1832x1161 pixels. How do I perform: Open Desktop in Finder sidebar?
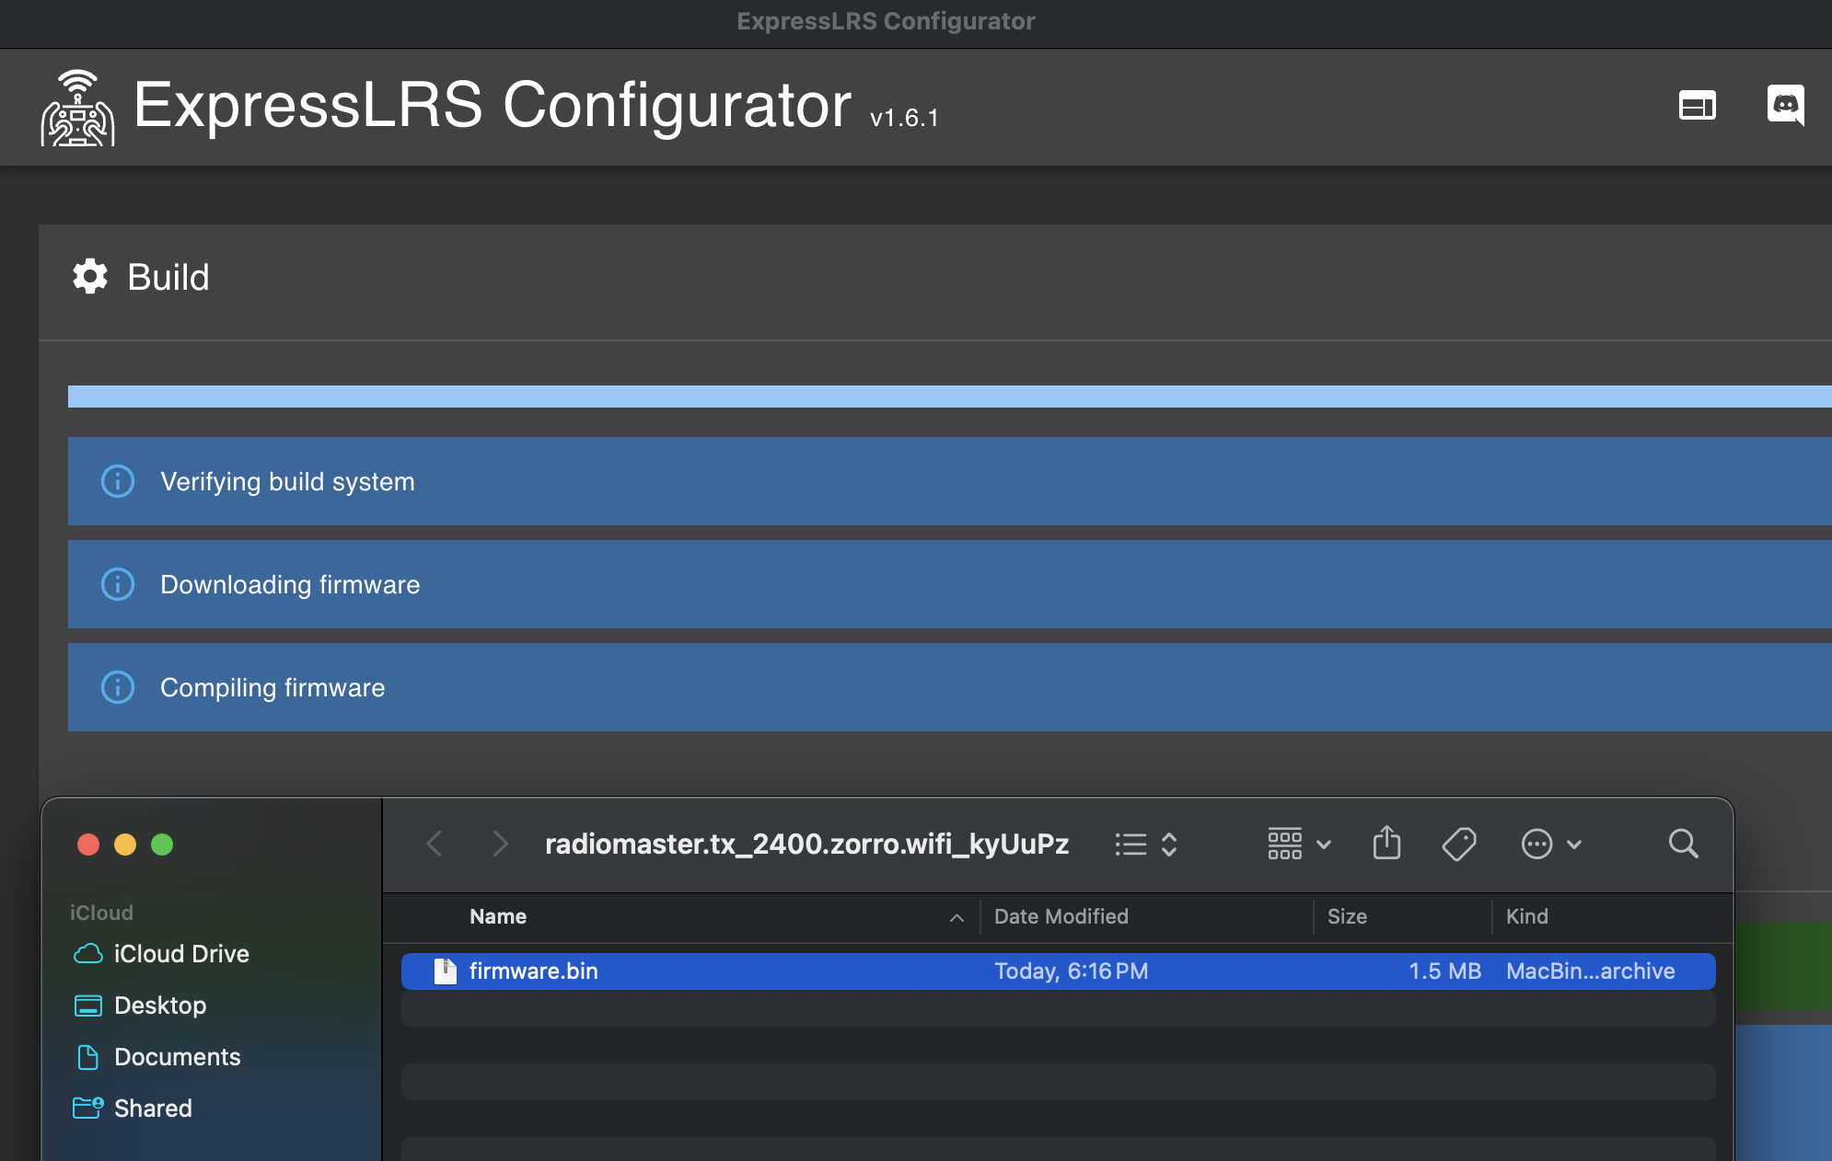pyautogui.click(x=140, y=1006)
